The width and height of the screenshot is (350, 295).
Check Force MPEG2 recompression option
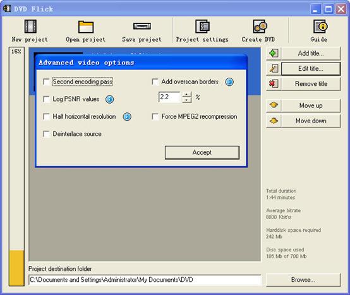point(155,116)
